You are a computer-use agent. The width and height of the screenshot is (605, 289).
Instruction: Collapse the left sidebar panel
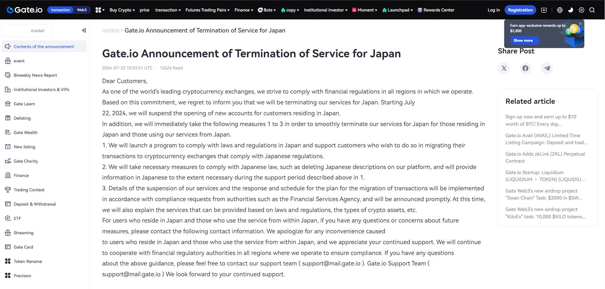click(84, 30)
